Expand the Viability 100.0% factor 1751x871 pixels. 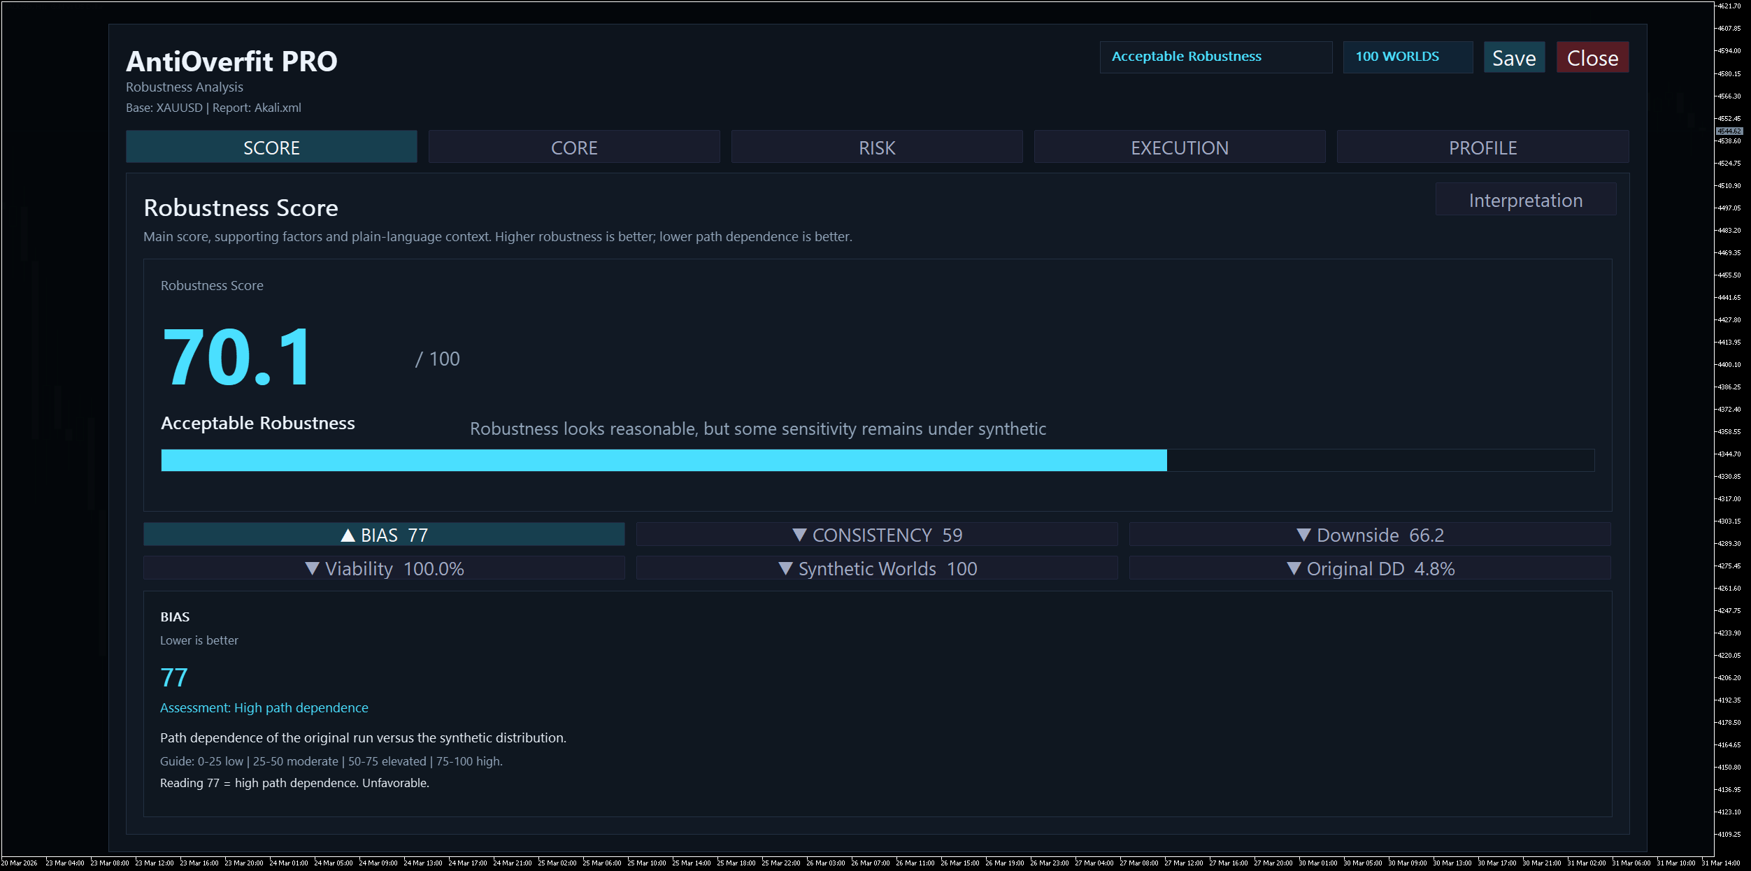pos(384,568)
